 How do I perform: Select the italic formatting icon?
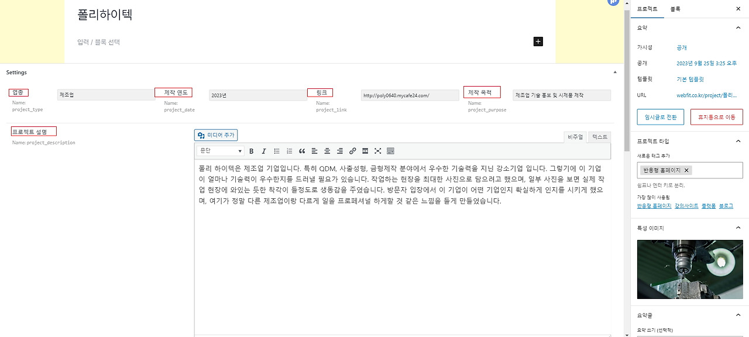(x=264, y=151)
